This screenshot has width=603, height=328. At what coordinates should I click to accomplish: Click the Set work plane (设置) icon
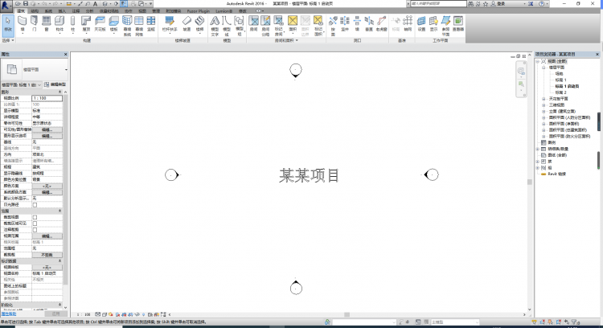(x=421, y=24)
